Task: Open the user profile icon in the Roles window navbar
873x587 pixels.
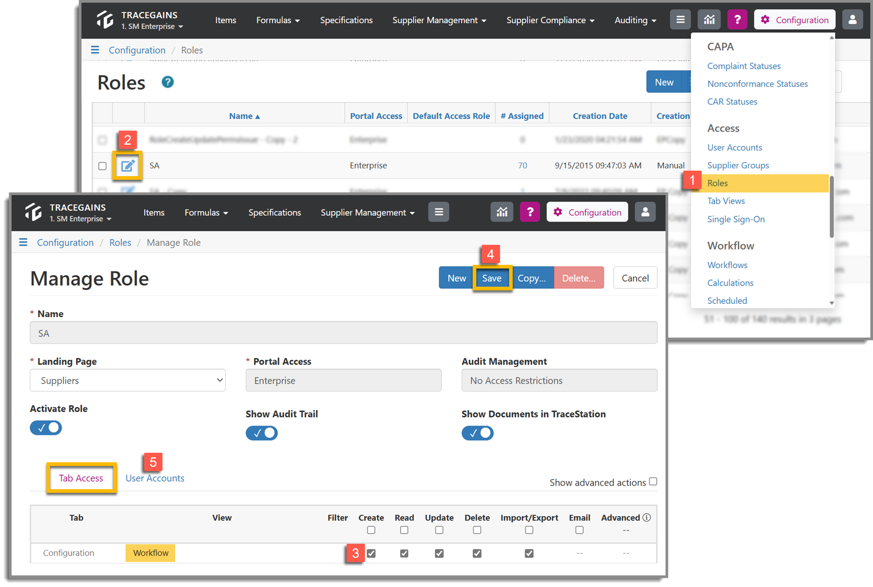Action: pos(852,20)
